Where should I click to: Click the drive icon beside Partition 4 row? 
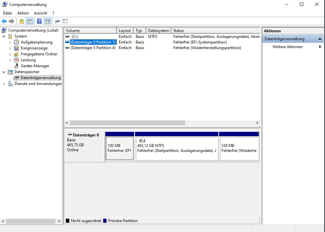point(67,48)
